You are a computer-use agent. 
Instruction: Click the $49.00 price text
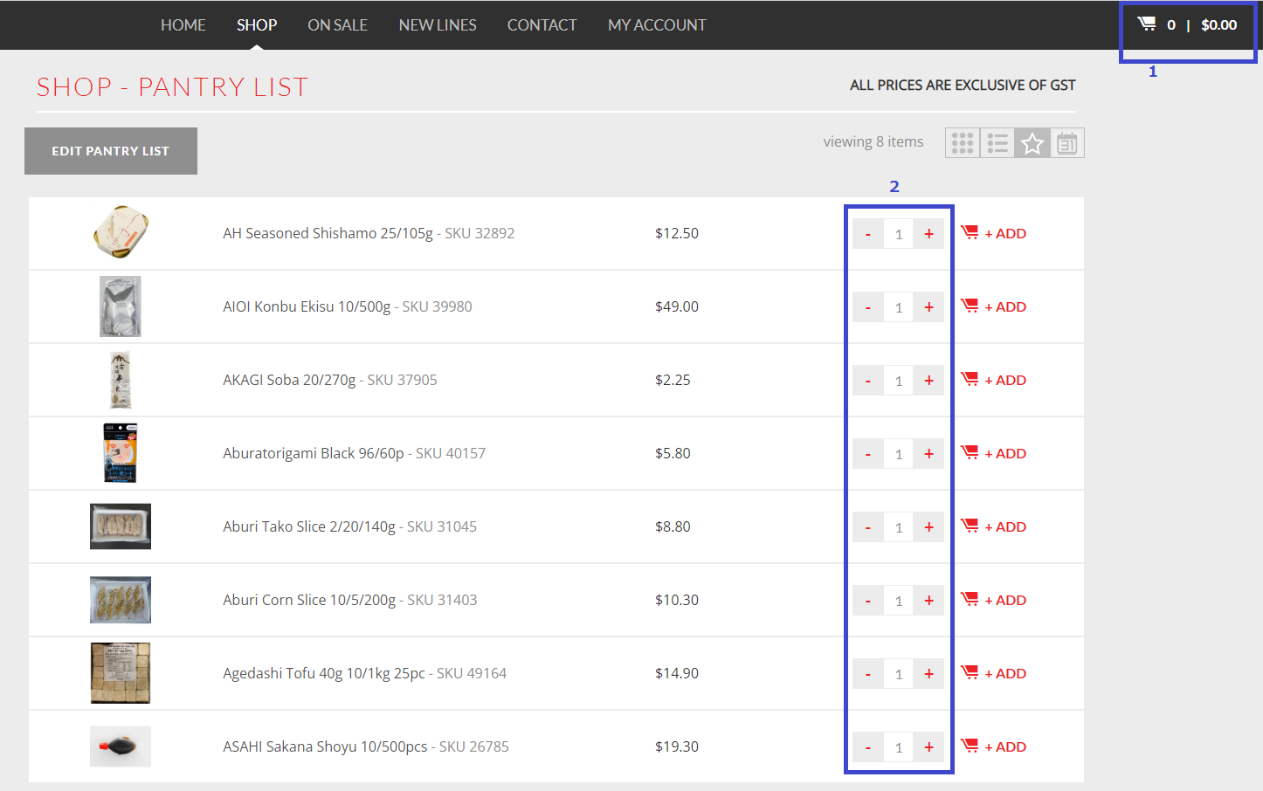pyautogui.click(x=677, y=306)
